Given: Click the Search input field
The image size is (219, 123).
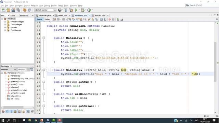Looking at the screenshot, I should tap(204, 5).
